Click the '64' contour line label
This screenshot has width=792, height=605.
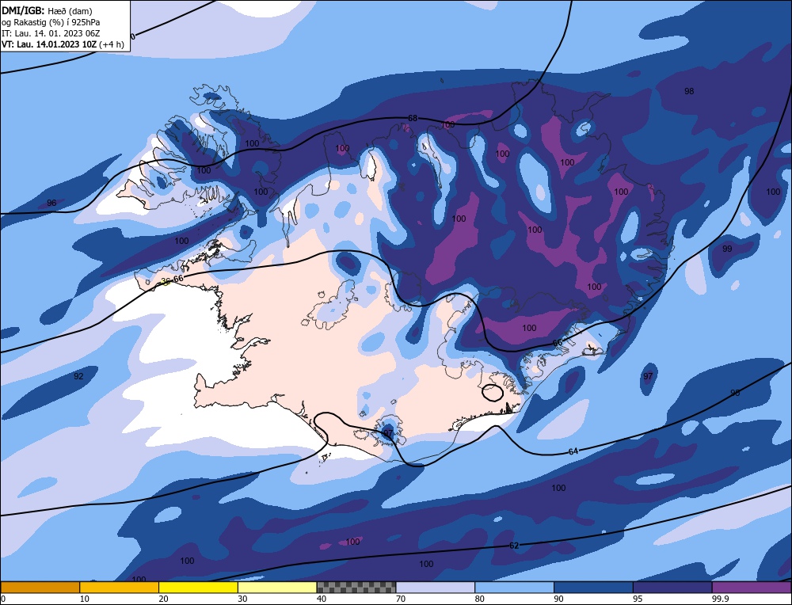click(573, 451)
